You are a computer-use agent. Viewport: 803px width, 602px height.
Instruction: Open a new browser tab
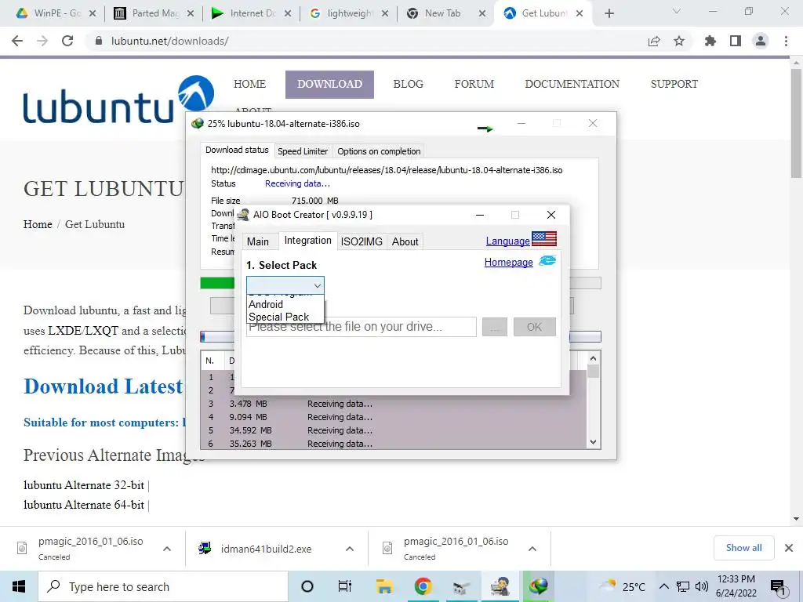609,13
